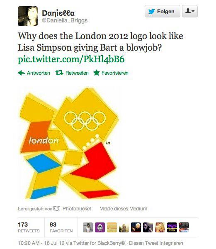Open the 173 Retweets count
The width and height of the screenshot is (216, 249).
click(29, 227)
